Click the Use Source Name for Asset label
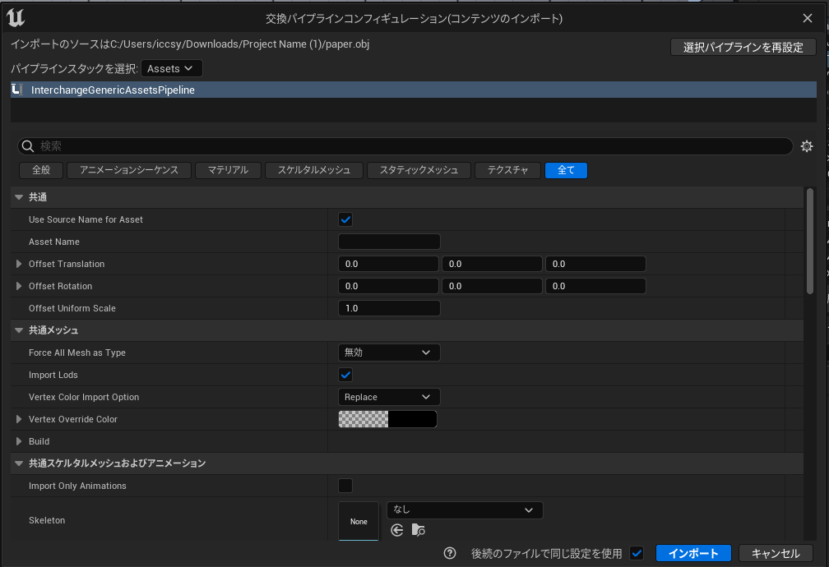The height and width of the screenshot is (567, 829). click(x=86, y=219)
